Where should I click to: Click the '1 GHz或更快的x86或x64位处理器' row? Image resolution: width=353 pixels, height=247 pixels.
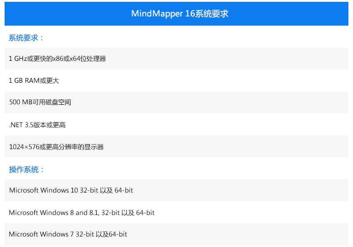point(176,59)
